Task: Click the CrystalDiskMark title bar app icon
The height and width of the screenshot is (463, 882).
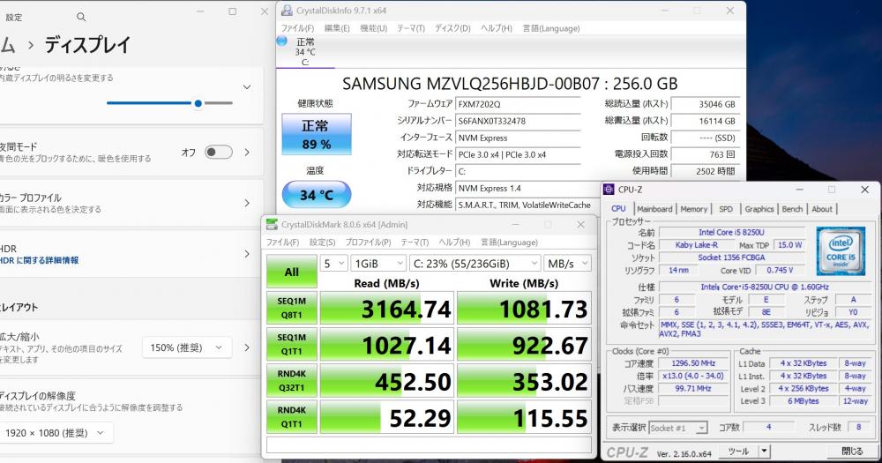Action: click(273, 225)
